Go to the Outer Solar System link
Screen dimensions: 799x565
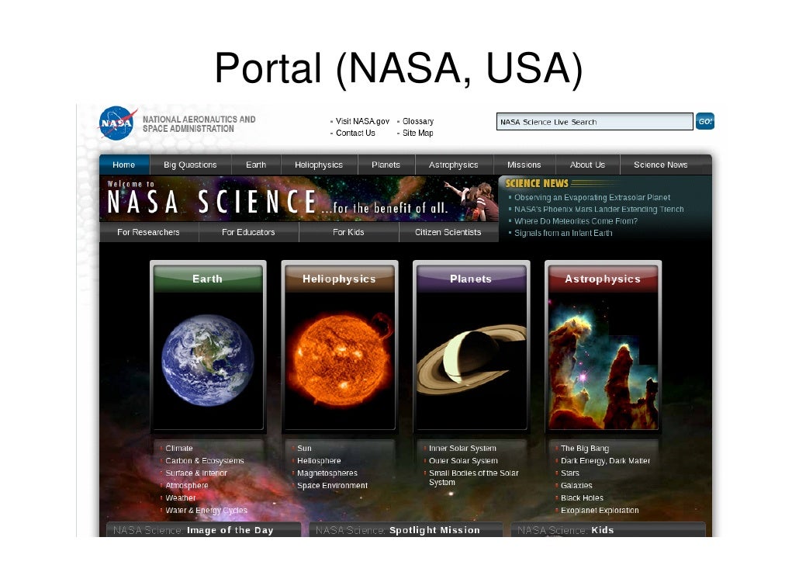[463, 460]
